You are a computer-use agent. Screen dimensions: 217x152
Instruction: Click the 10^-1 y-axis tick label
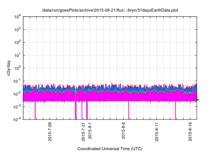[17, 81]
